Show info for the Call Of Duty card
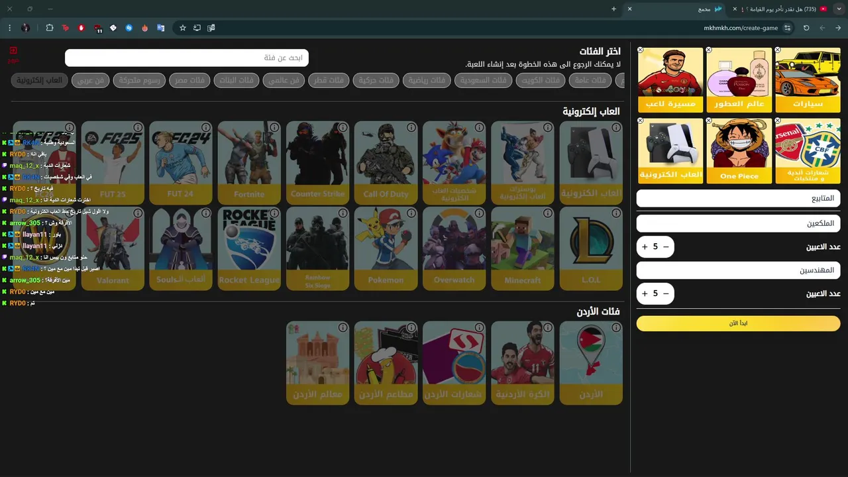This screenshot has height=477, width=848. point(411,127)
